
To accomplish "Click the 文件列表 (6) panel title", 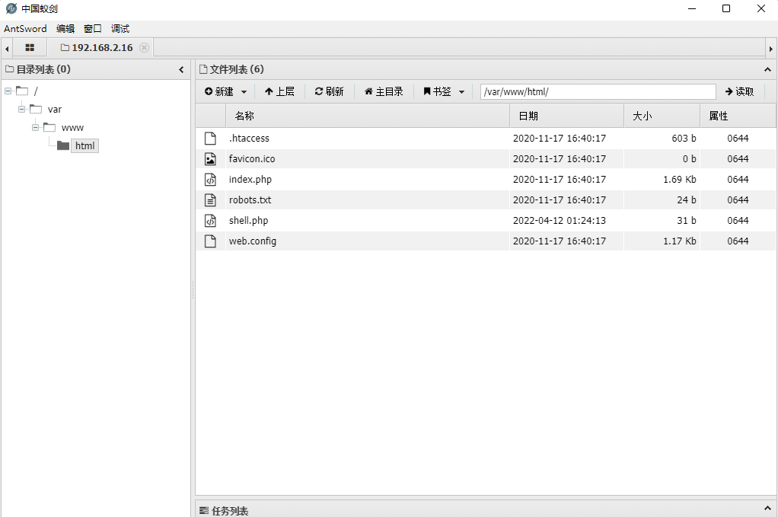I will (x=236, y=69).
